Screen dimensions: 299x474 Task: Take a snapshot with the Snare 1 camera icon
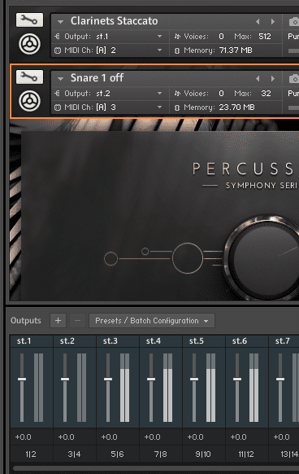[293, 79]
